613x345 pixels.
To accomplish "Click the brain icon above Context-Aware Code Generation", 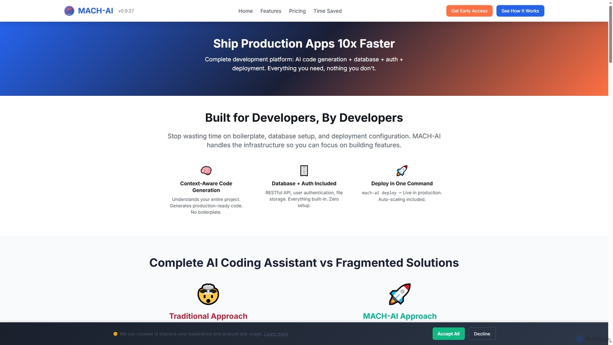I will coord(206,171).
